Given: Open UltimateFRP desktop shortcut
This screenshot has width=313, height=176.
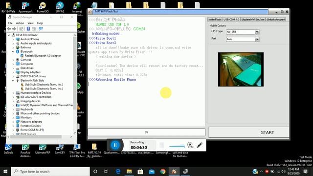Looking at the screenshot, I should (43, 149).
